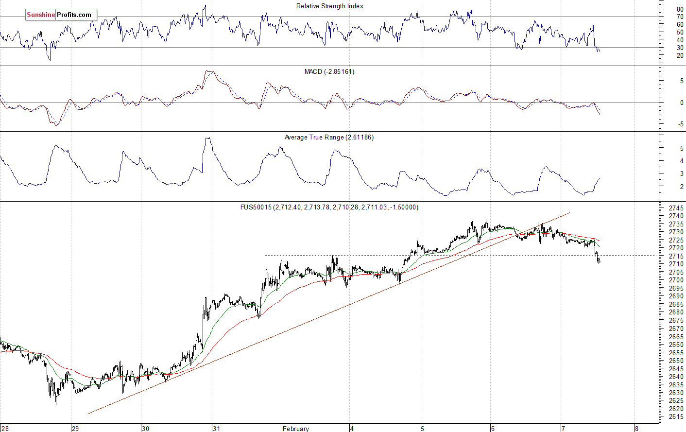Click the RSI axis value 80
686x432 pixels.
(x=680, y=10)
